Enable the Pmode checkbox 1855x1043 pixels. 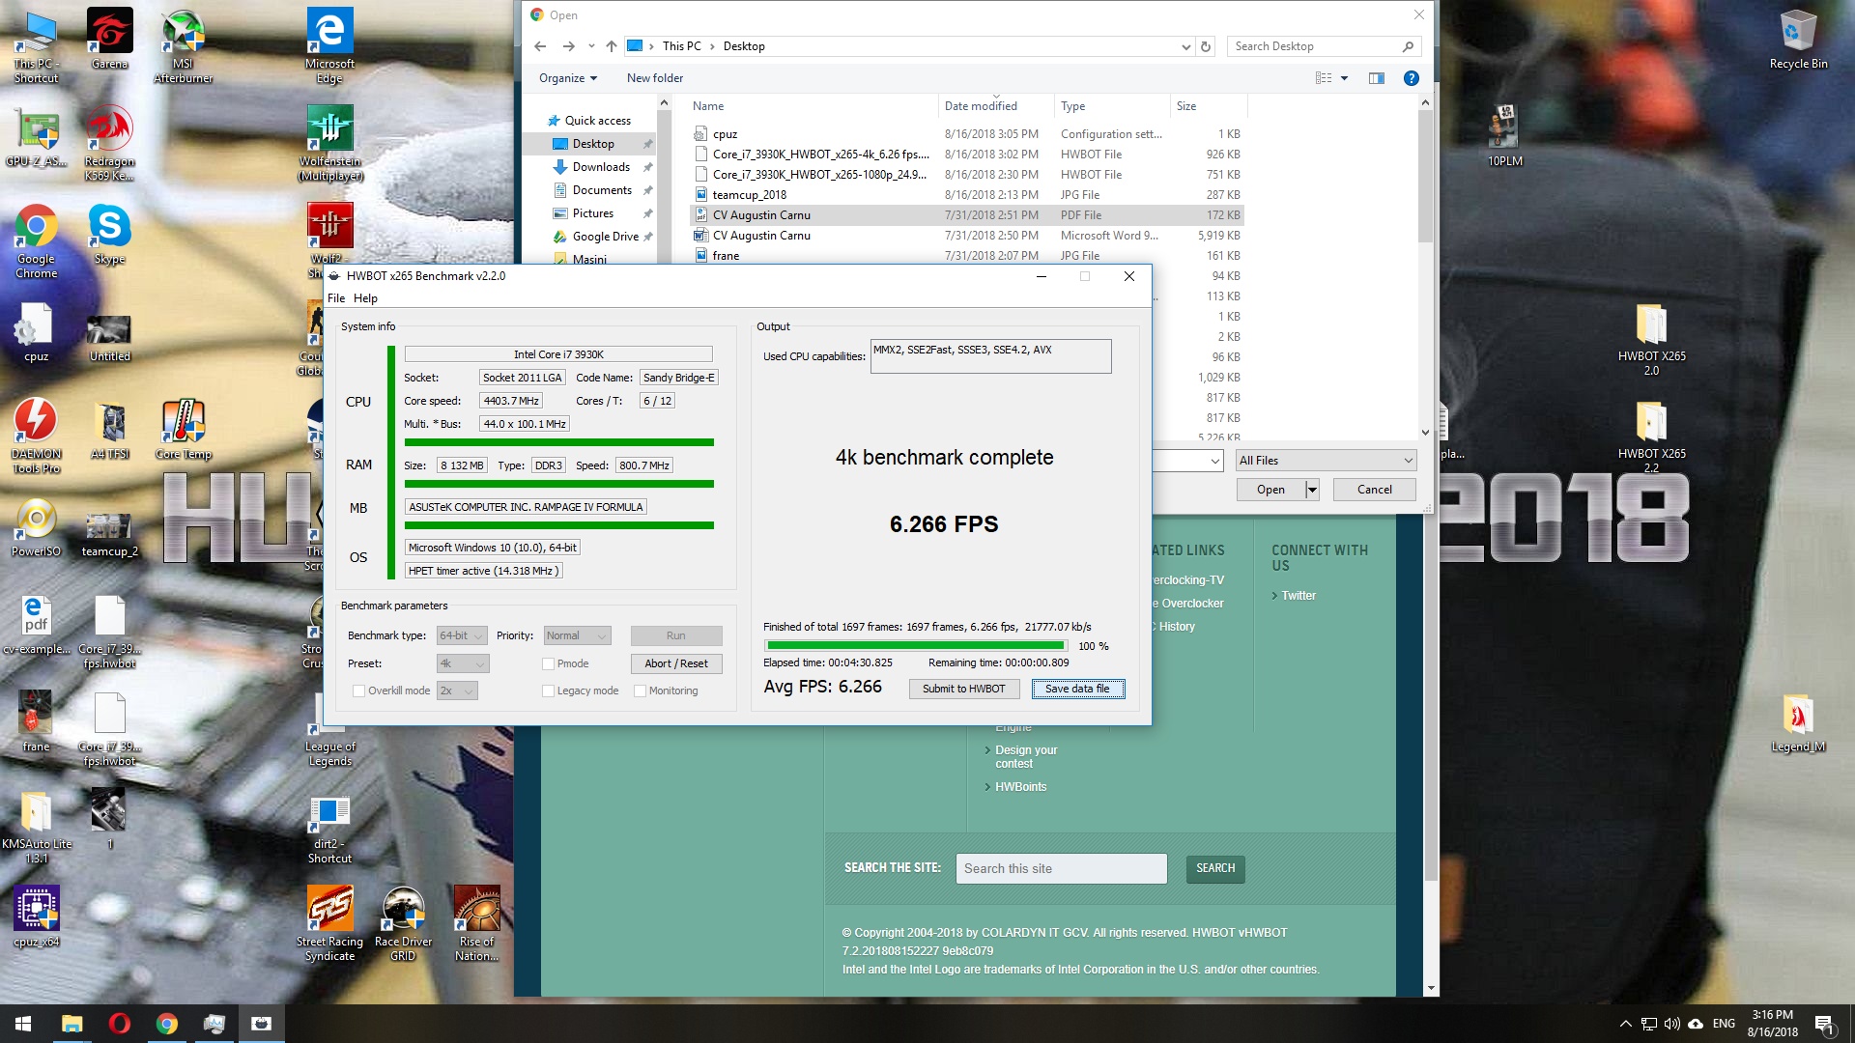click(548, 663)
